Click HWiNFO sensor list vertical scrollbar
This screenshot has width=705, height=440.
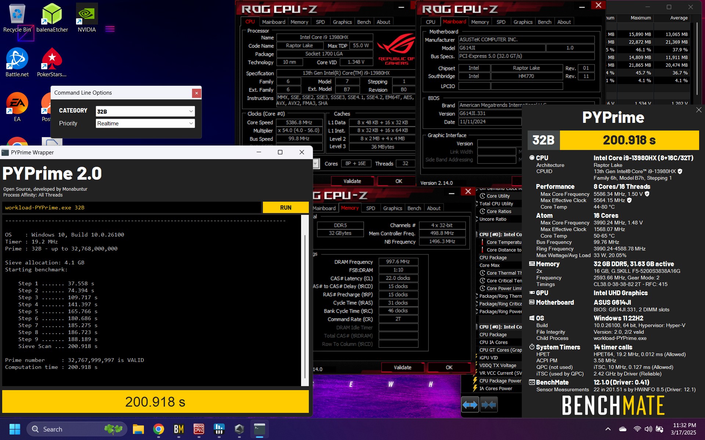[697, 59]
